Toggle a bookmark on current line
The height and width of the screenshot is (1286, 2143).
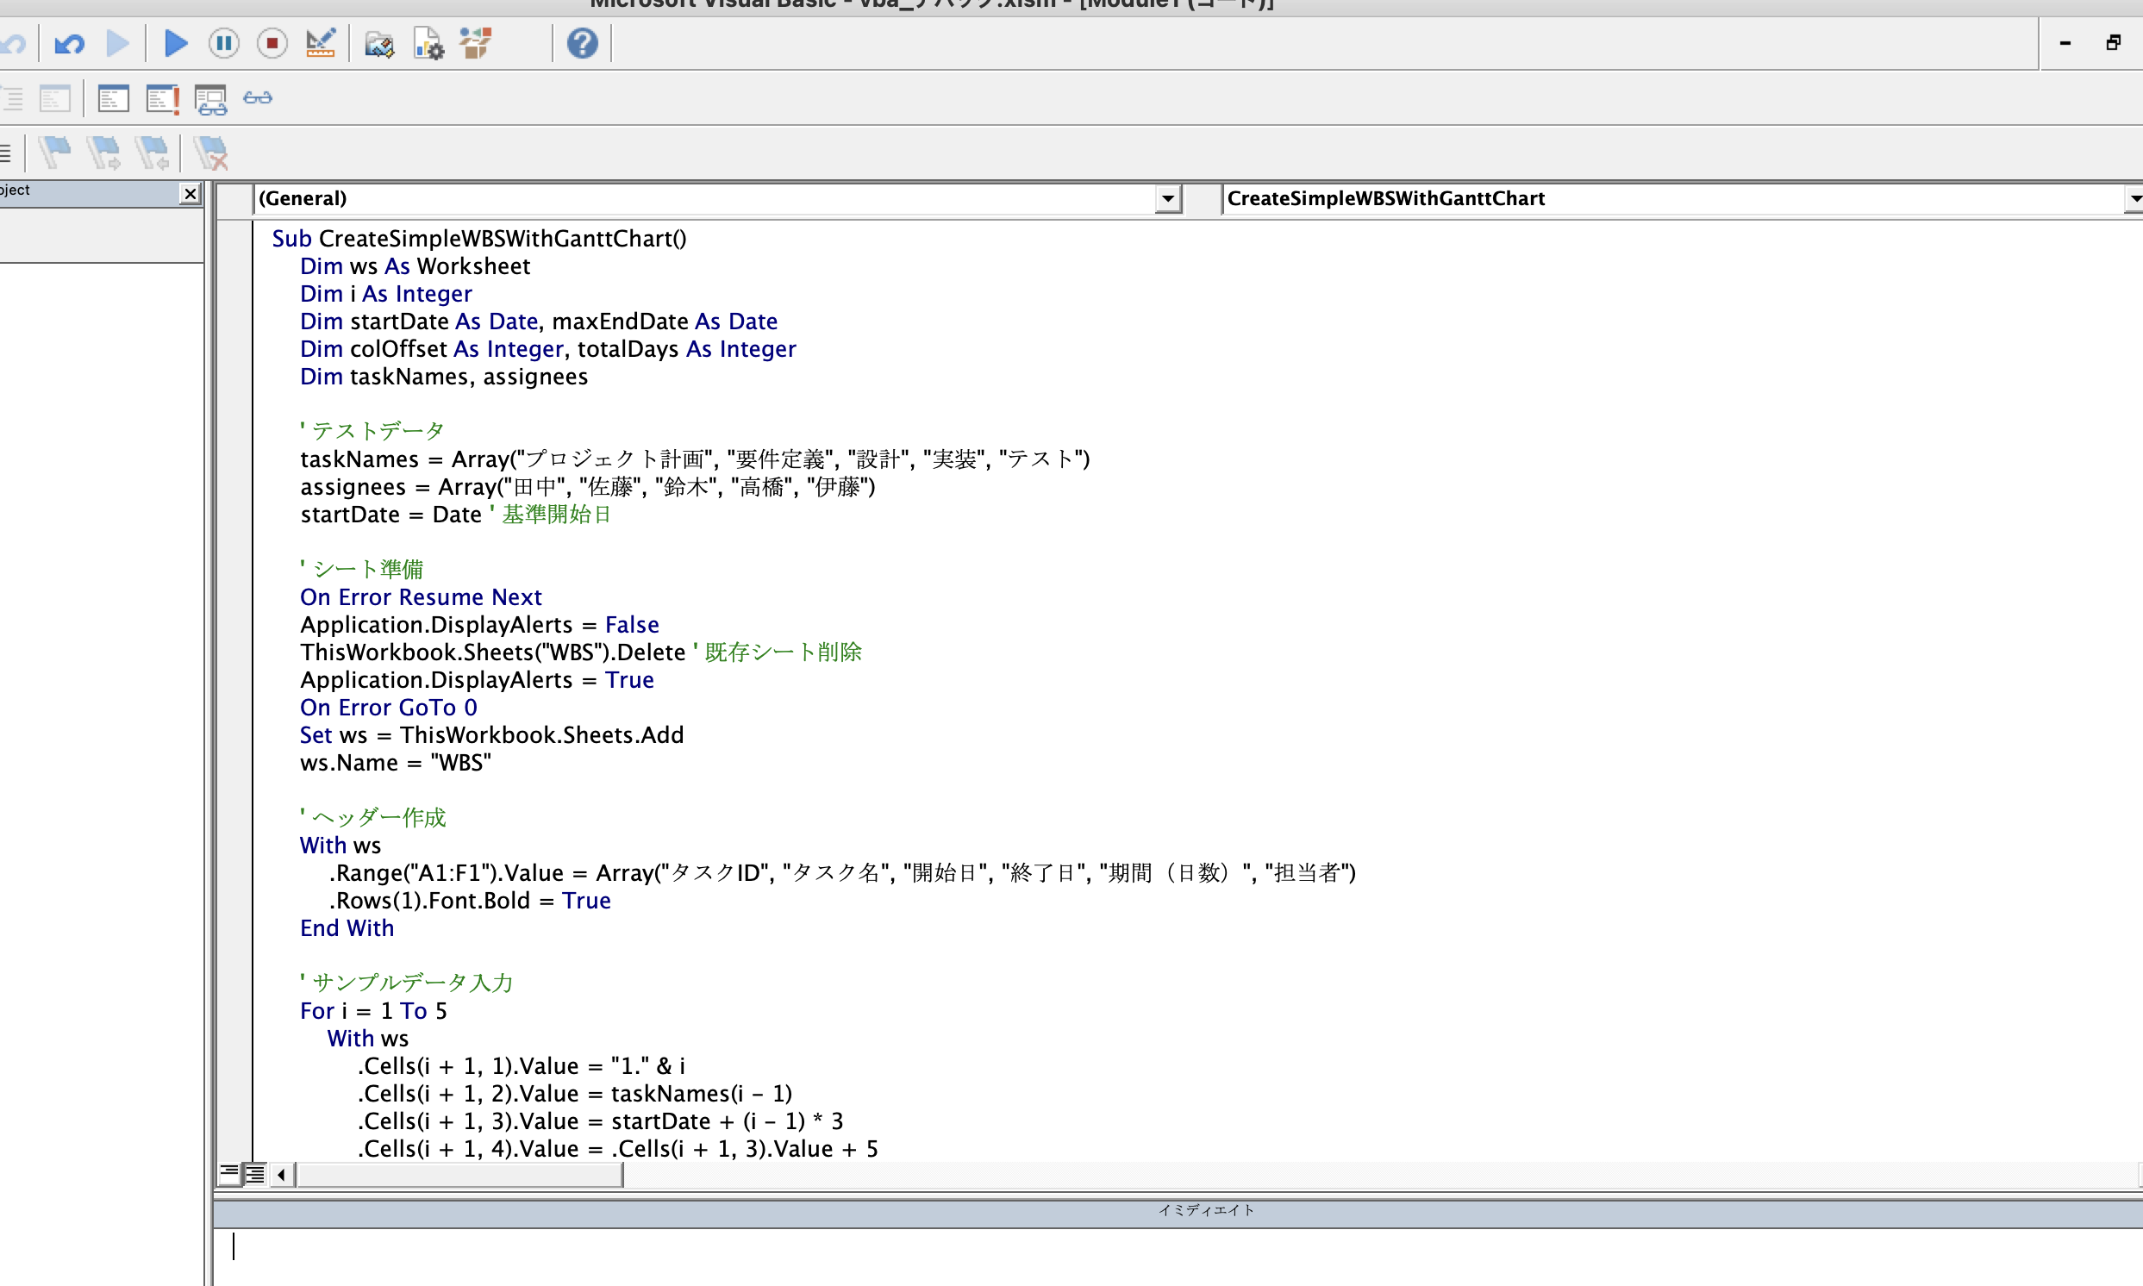(x=55, y=153)
